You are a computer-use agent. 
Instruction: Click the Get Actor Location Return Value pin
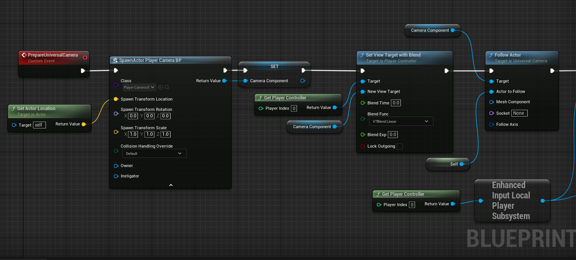(x=84, y=124)
